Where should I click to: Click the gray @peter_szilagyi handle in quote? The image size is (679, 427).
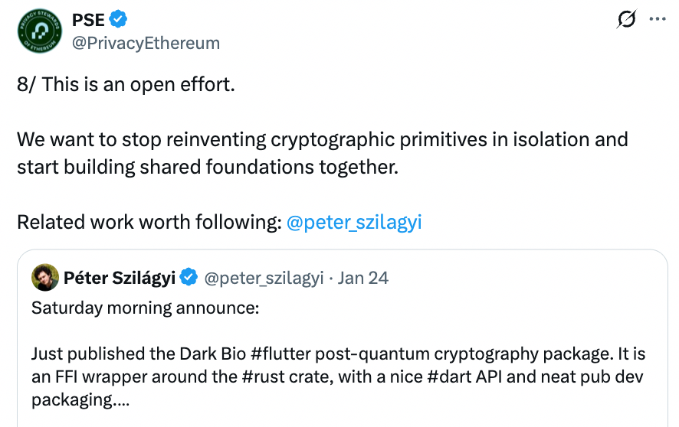(264, 278)
